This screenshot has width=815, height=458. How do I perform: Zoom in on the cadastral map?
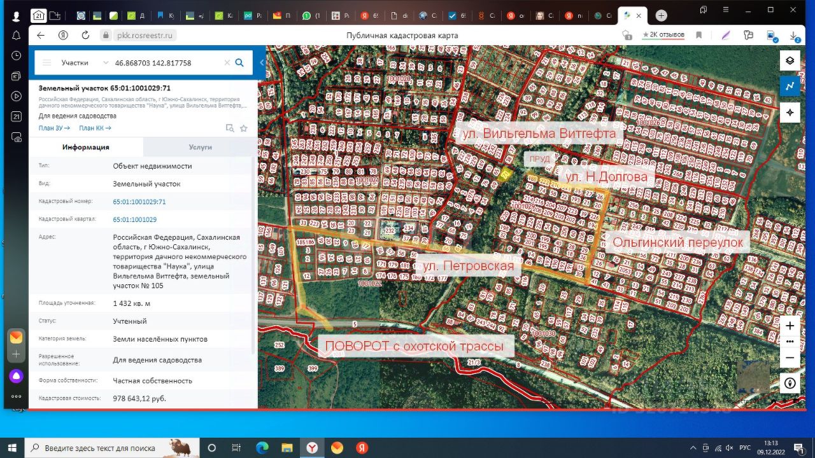click(790, 326)
